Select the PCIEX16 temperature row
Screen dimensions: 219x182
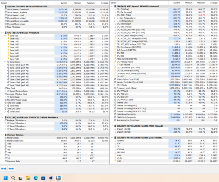(164, 149)
